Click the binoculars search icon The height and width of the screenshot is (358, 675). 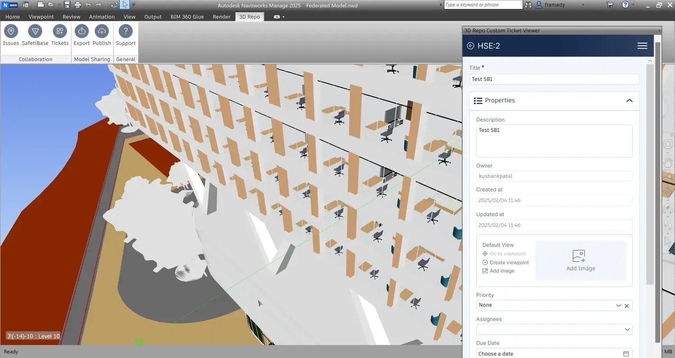click(x=528, y=4)
